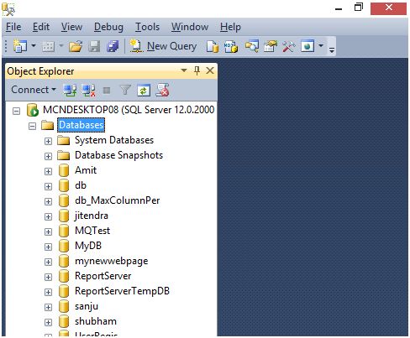The width and height of the screenshot is (410, 338).
Task: Select the MyDB database
Action: (88, 246)
